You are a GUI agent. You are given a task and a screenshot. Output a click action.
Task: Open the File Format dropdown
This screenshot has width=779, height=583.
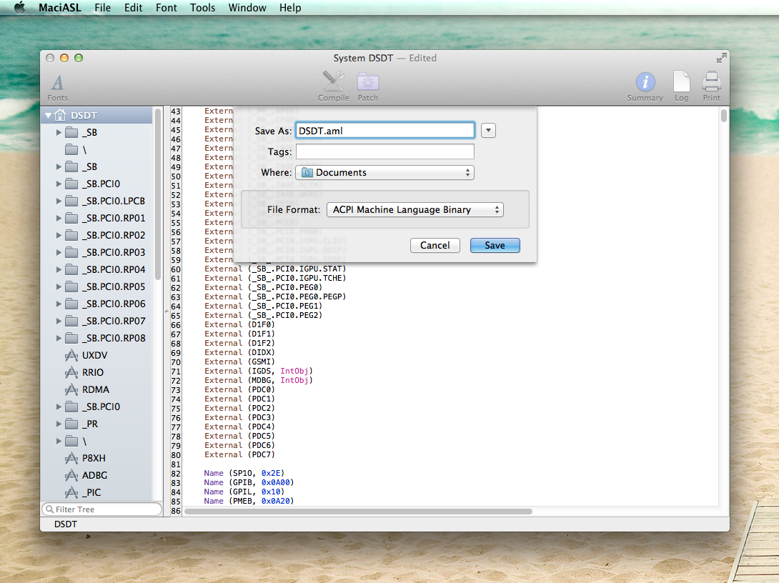click(415, 209)
